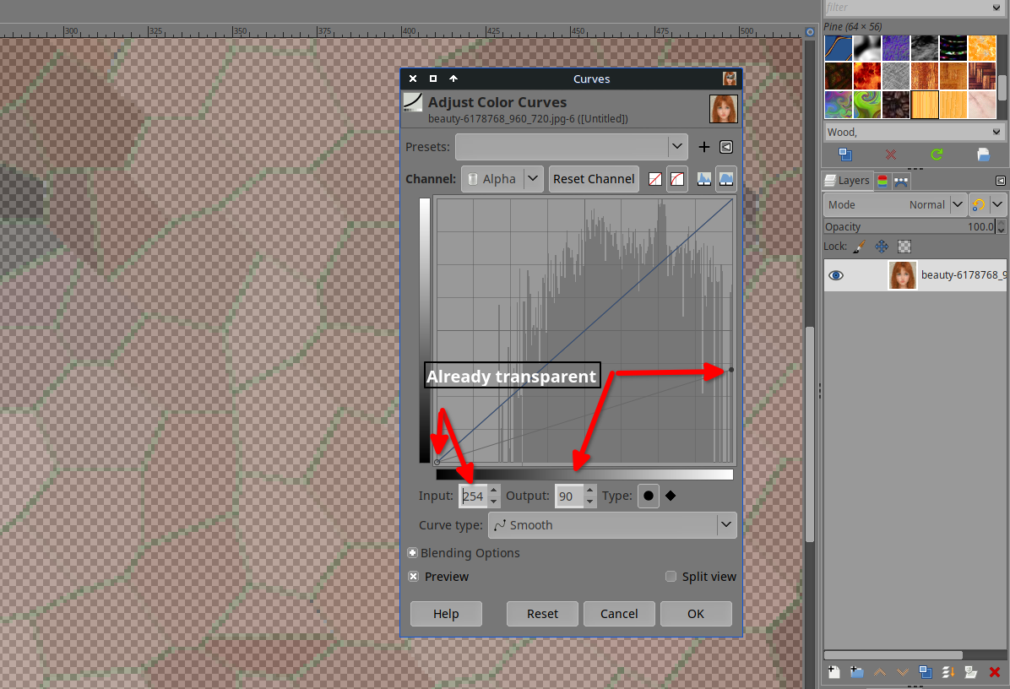Click the canvas vertical scrollbar
This screenshot has height=689, width=1010.
[x=810, y=434]
